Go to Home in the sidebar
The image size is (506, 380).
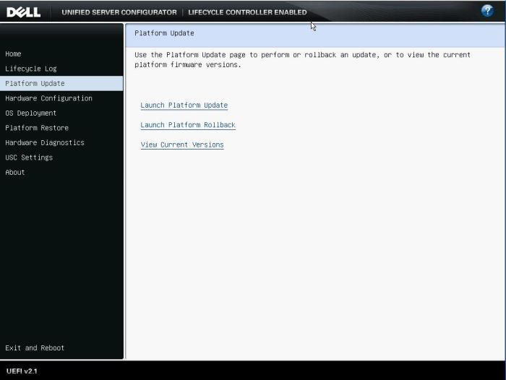coord(13,54)
